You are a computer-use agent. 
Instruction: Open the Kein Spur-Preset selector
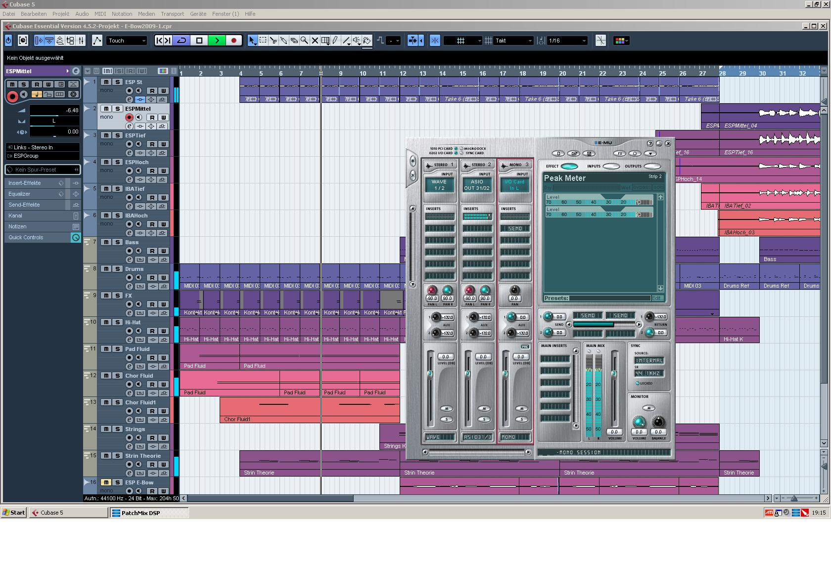click(x=43, y=170)
